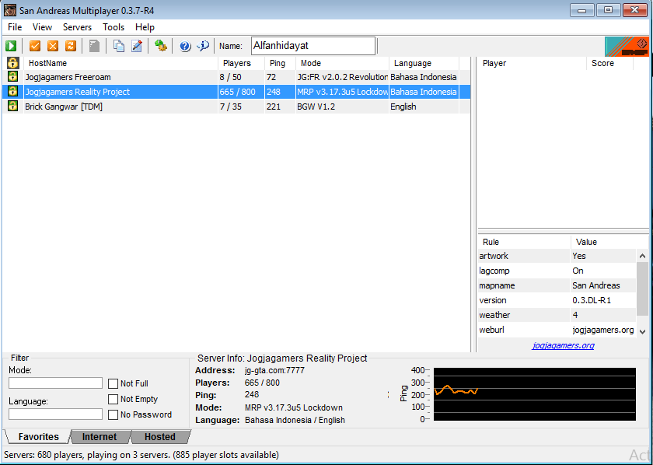The height and width of the screenshot is (465, 653).
Task: Click the Mode filter text field
Action: point(55,383)
